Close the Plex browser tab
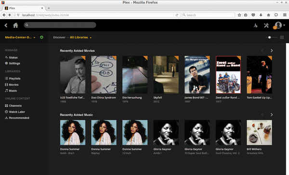The width and height of the screenshot is (289, 175). point(42,8)
